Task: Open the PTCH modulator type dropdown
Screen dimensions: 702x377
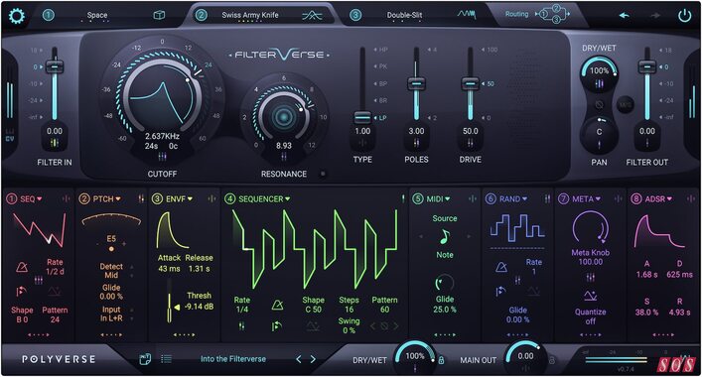Action: (x=106, y=199)
